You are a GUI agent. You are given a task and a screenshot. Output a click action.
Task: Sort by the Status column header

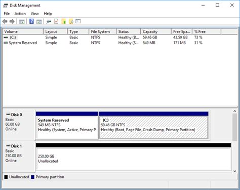(129, 31)
